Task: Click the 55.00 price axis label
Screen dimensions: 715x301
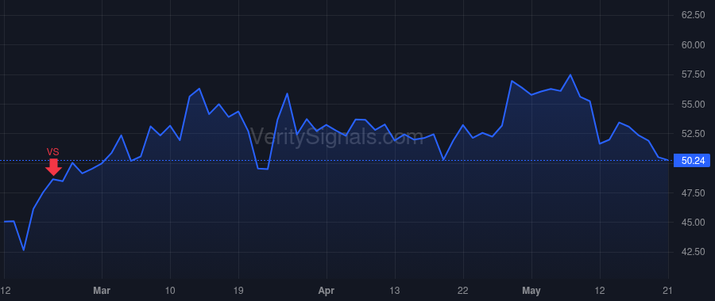Action: point(693,104)
